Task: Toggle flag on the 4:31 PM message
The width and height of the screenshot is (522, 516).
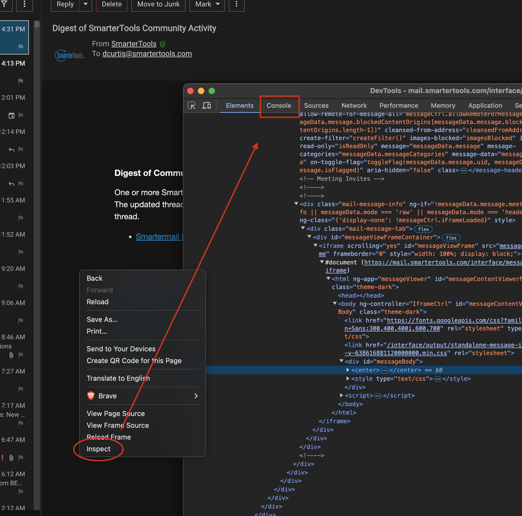Action: point(21,47)
